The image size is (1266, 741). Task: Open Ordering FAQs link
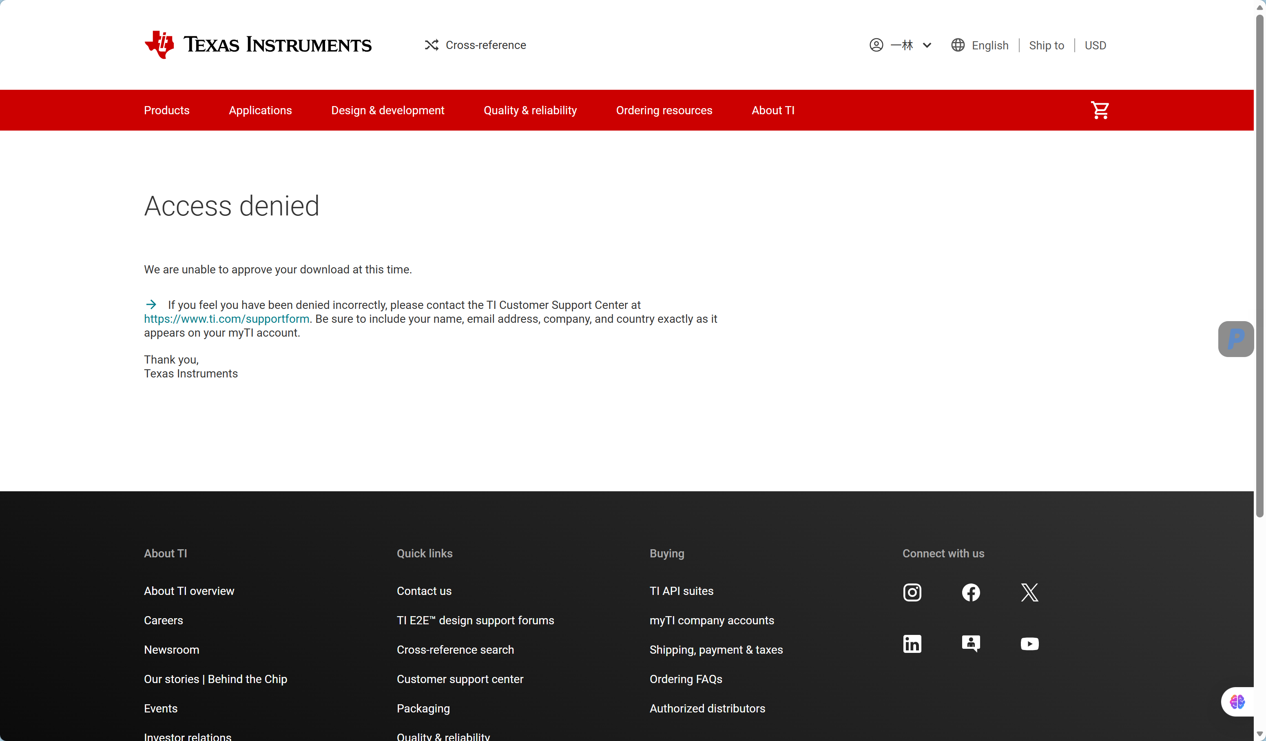tap(686, 680)
